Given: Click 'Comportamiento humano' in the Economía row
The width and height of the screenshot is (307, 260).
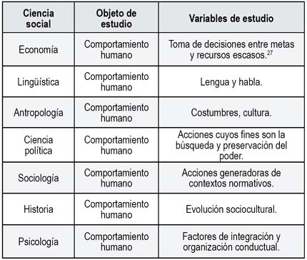Looking at the screenshot, I should (116, 49).
